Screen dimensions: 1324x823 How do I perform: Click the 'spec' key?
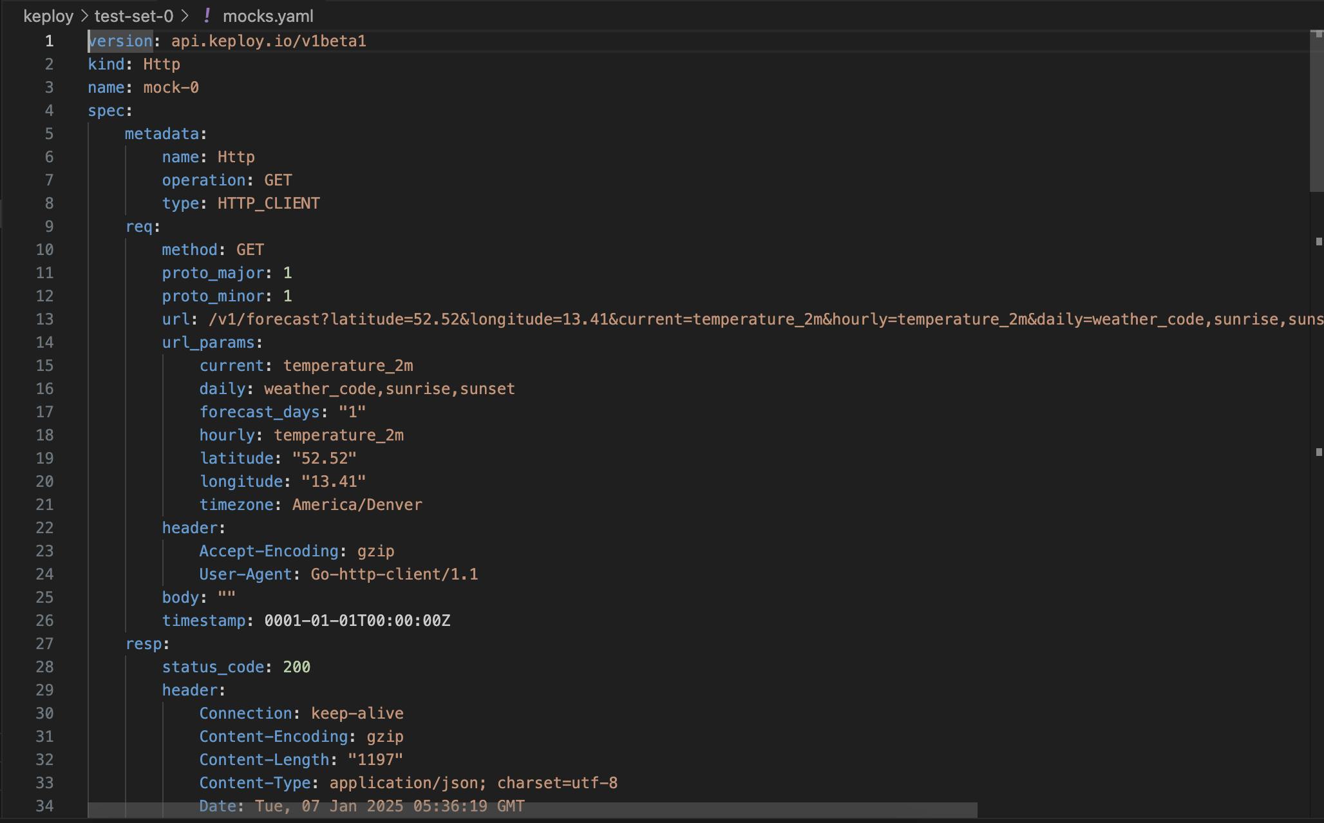coord(106,111)
